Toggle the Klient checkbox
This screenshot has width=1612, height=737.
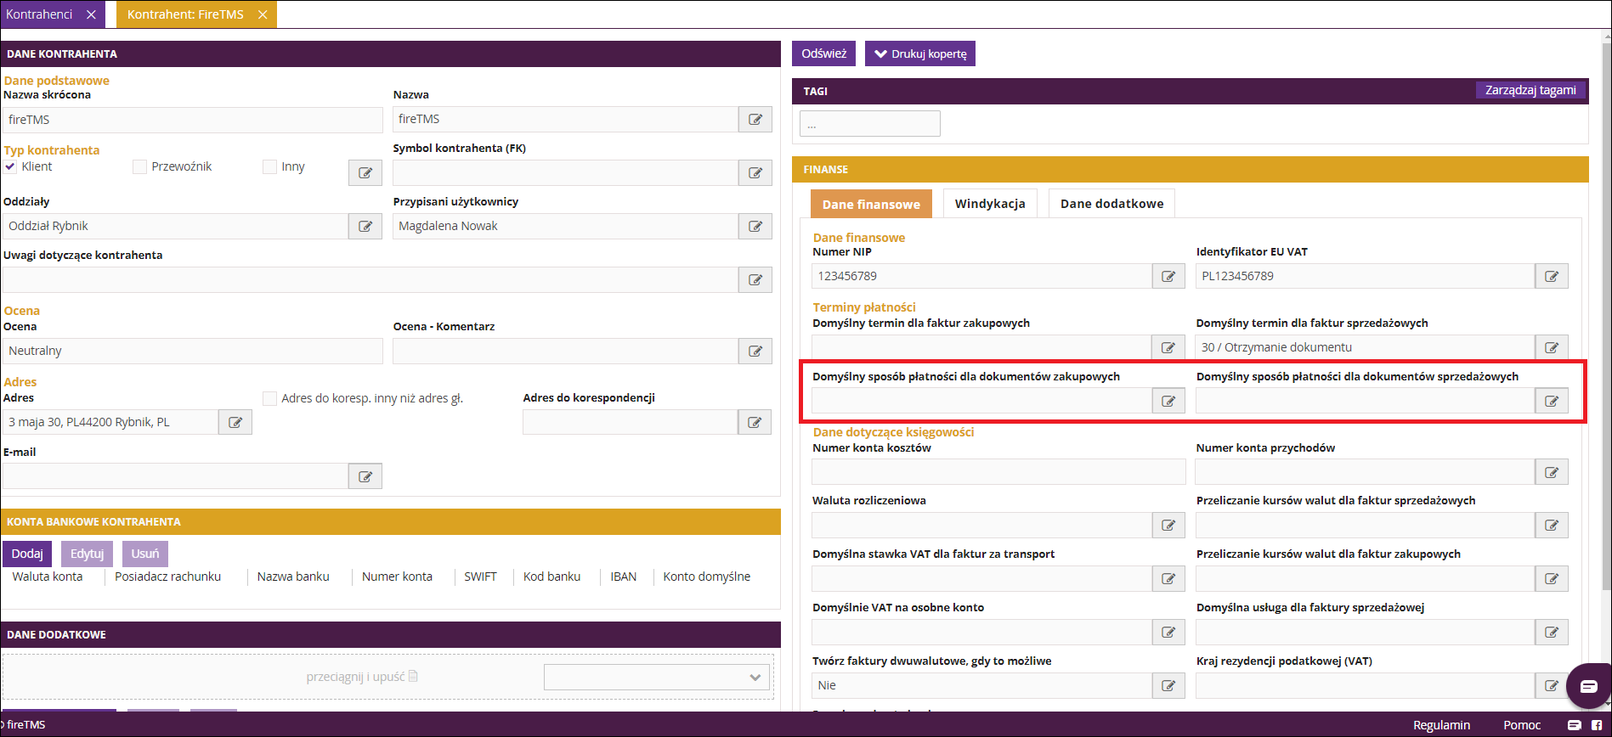(10, 166)
